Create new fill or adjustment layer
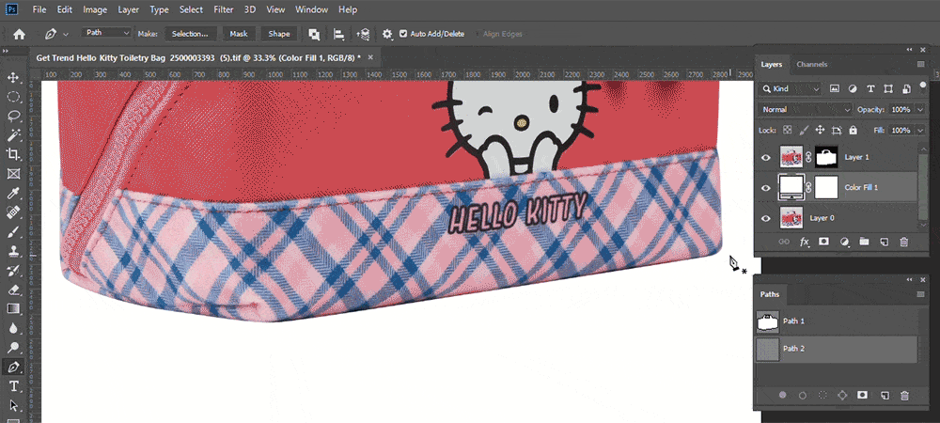Image resolution: width=940 pixels, height=423 pixels. pos(844,243)
